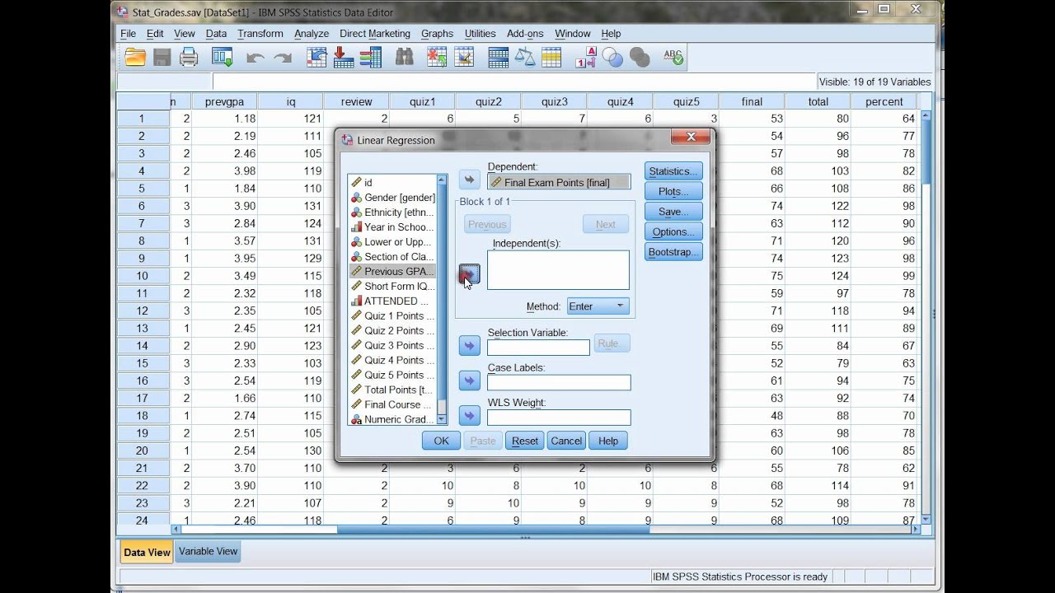This screenshot has width=1055, height=593.
Task: Click the Options... button
Action: click(x=673, y=231)
